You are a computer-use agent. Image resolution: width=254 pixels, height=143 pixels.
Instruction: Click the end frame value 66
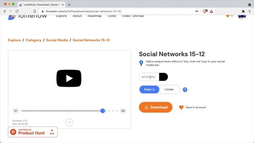(x=123, y=111)
